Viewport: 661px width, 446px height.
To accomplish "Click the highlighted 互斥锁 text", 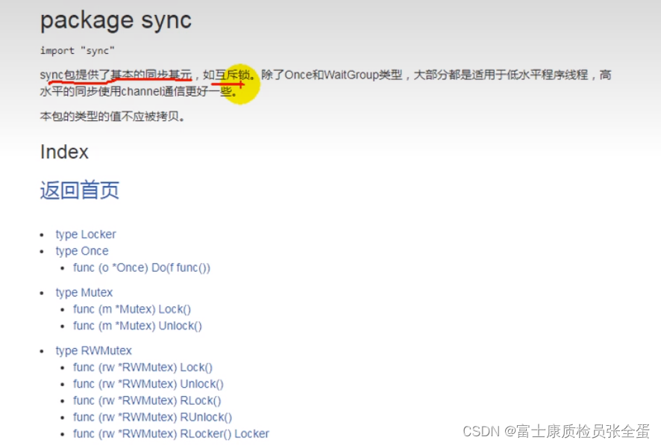I will click(x=227, y=75).
